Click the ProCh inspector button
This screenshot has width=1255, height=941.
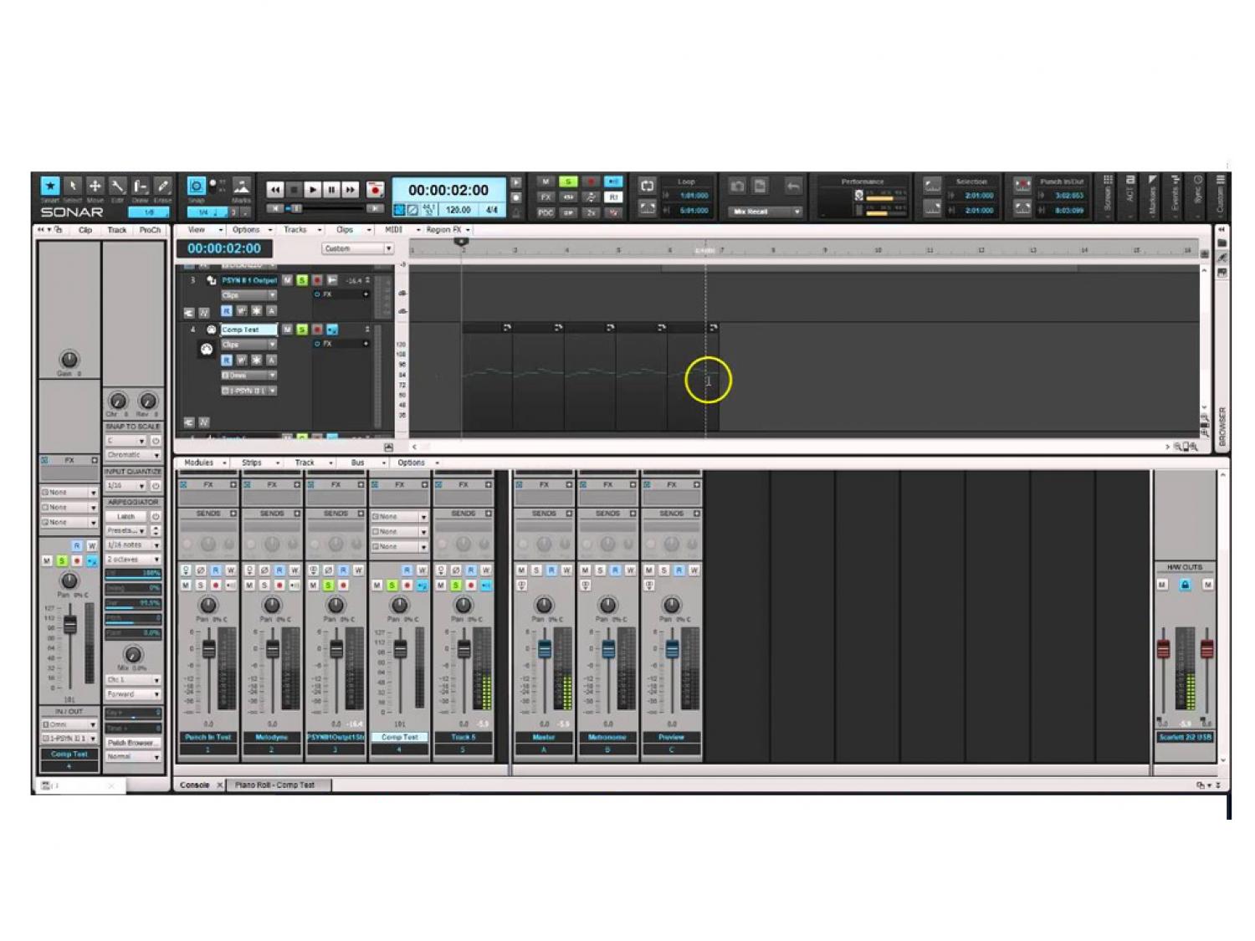[150, 230]
